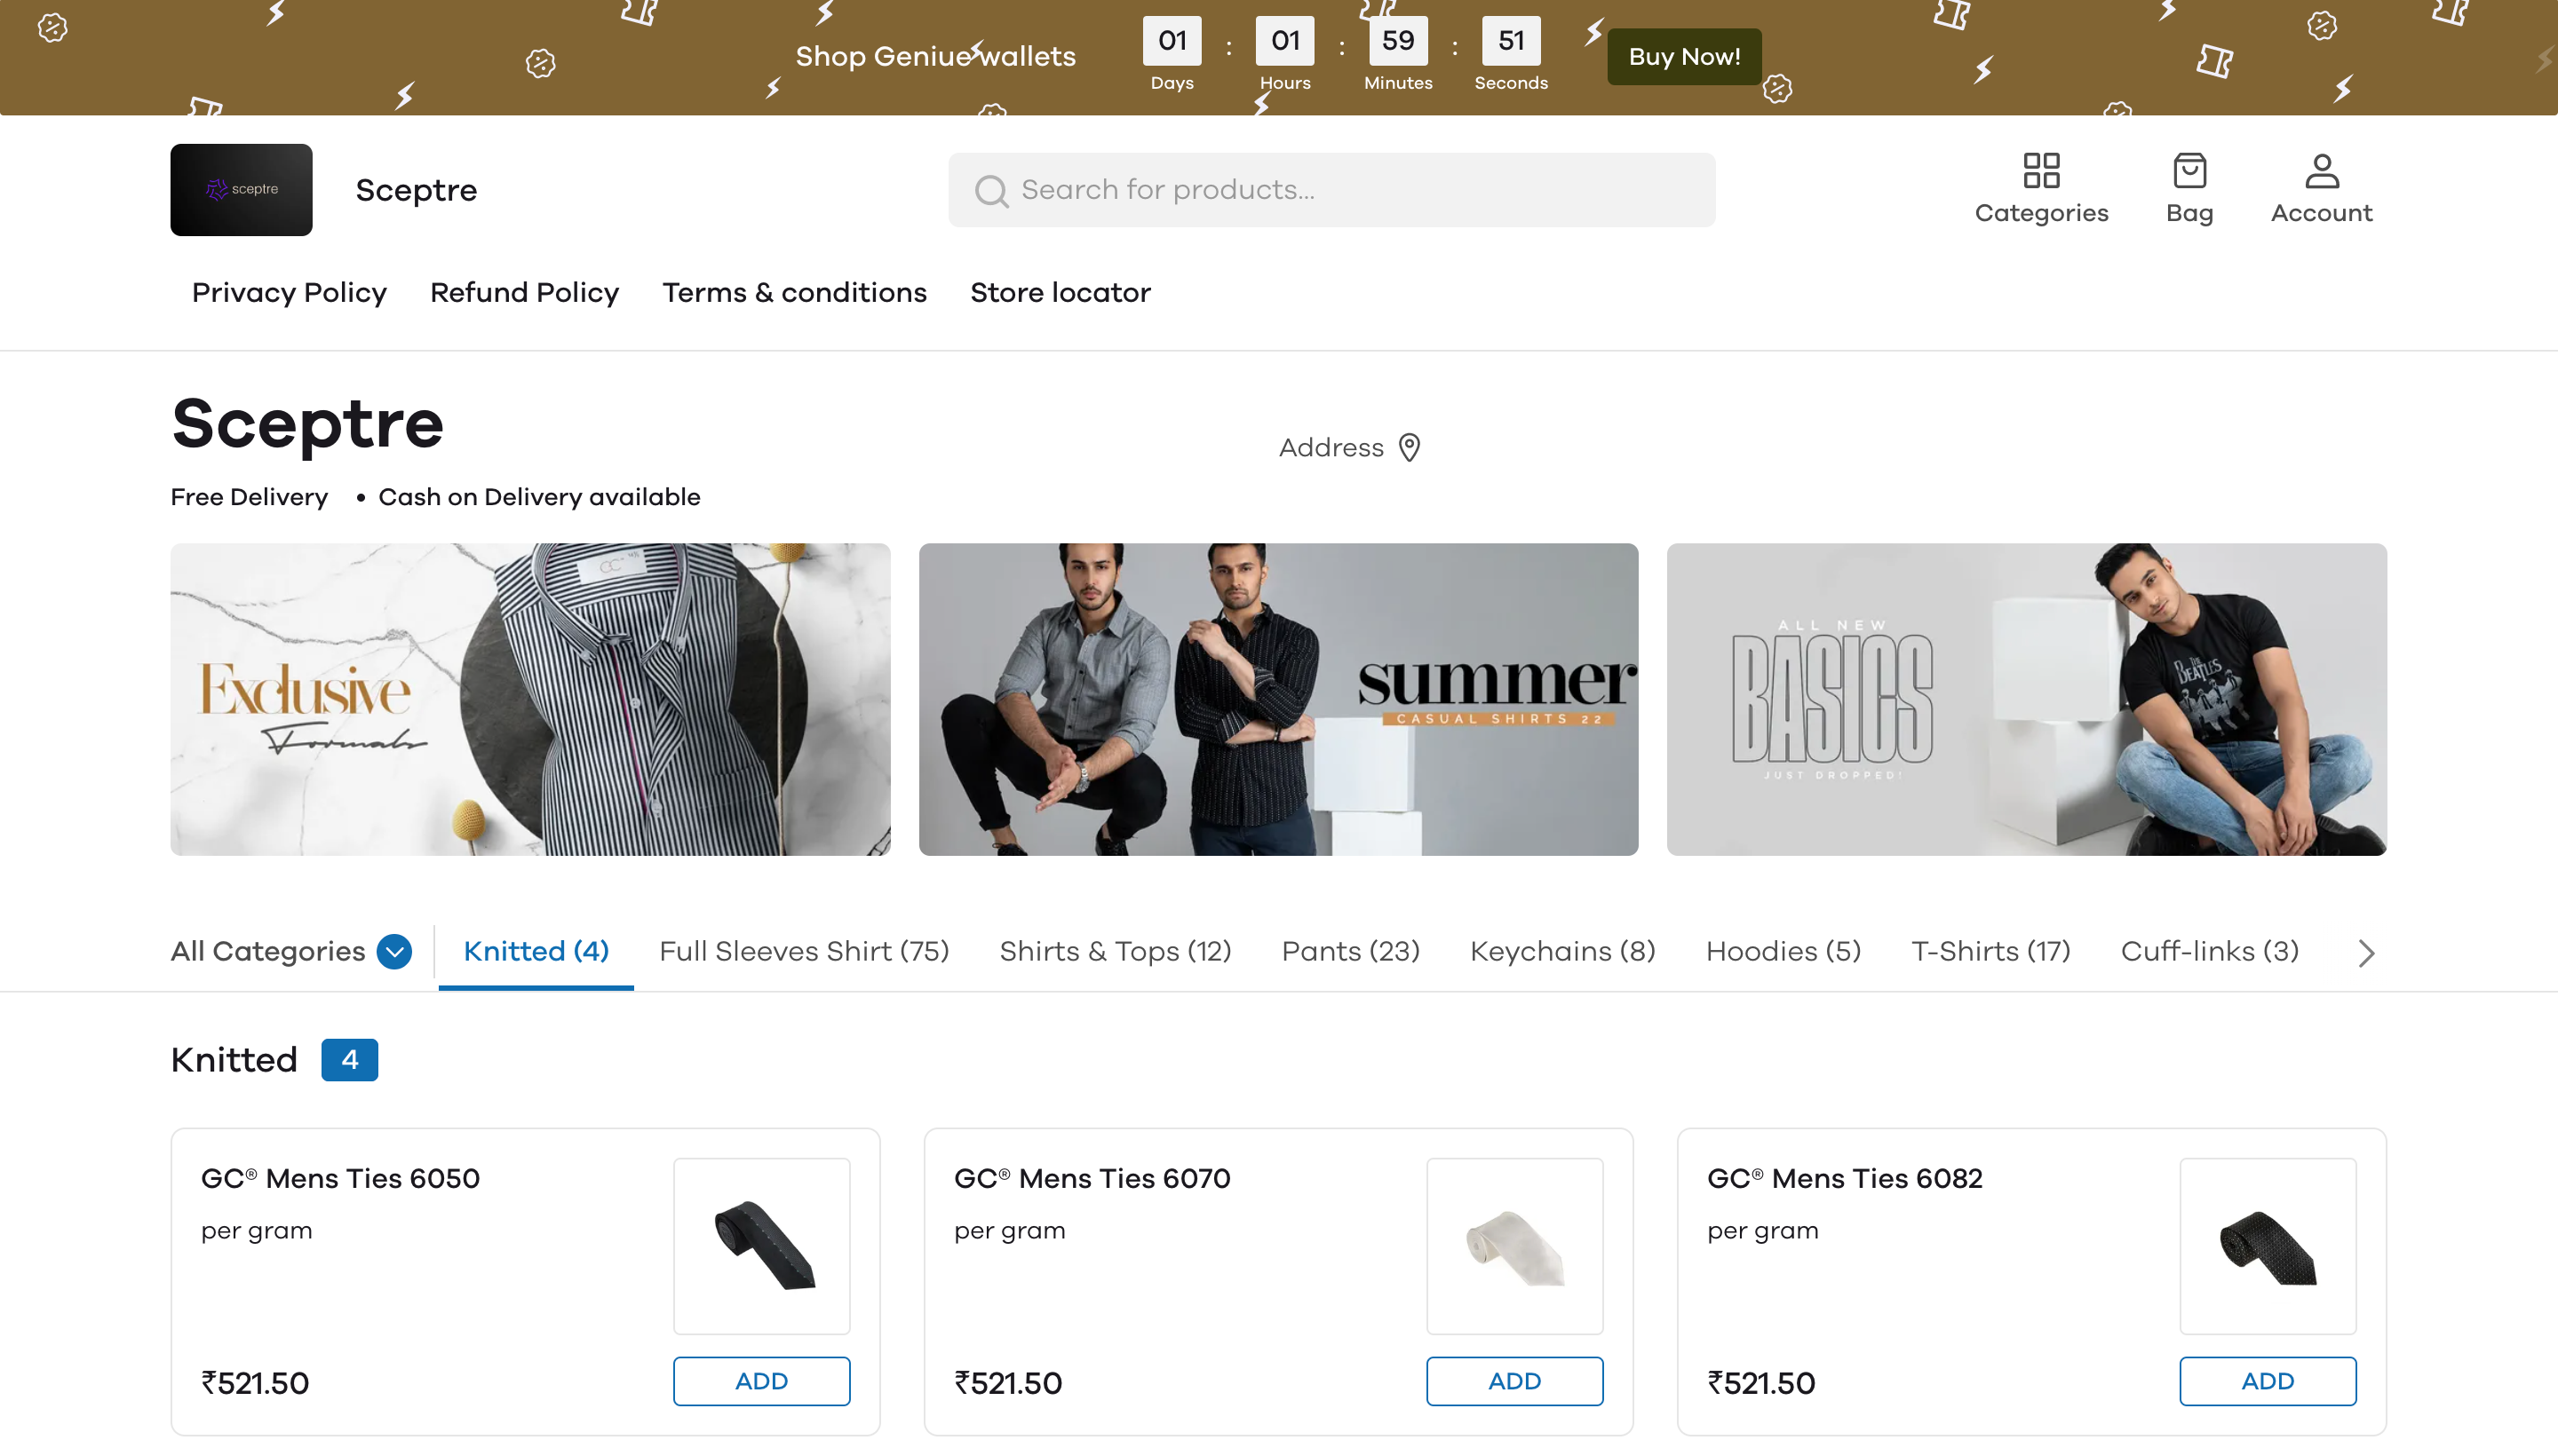
Task: Open the shopping Bag icon
Action: pos(2189,171)
